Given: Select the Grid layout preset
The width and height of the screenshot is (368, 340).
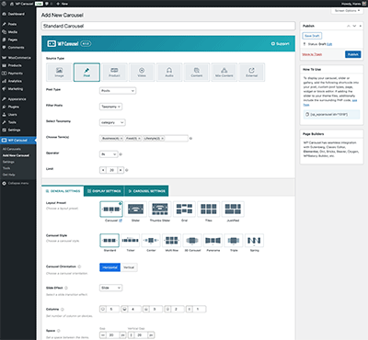Looking at the screenshot, I should (x=184, y=210).
